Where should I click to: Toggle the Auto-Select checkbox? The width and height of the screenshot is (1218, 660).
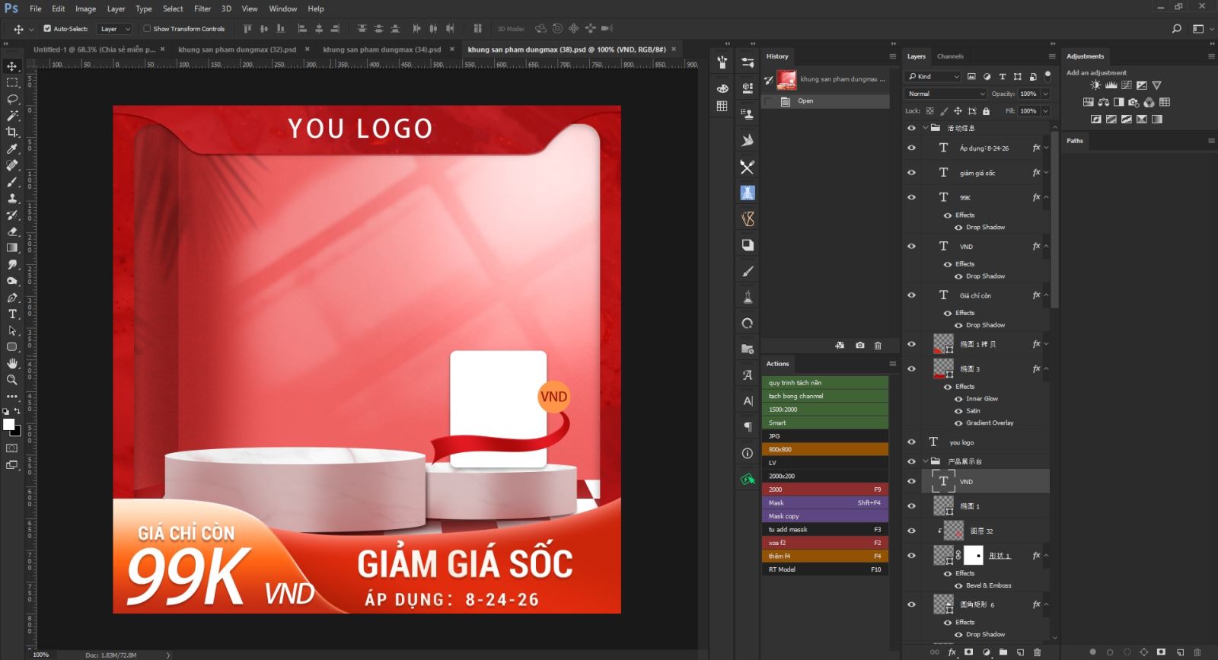click(47, 29)
